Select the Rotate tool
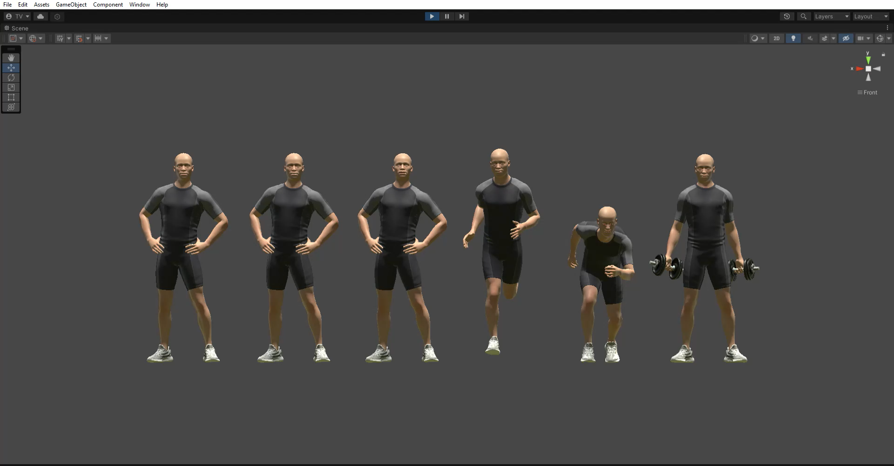The width and height of the screenshot is (894, 466). pyautogui.click(x=11, y=78)
